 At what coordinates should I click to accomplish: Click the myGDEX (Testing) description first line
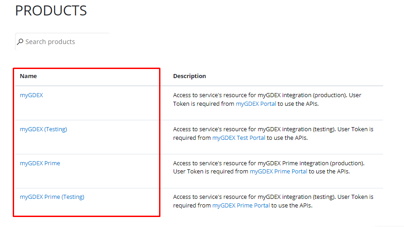tap(273, 129)
